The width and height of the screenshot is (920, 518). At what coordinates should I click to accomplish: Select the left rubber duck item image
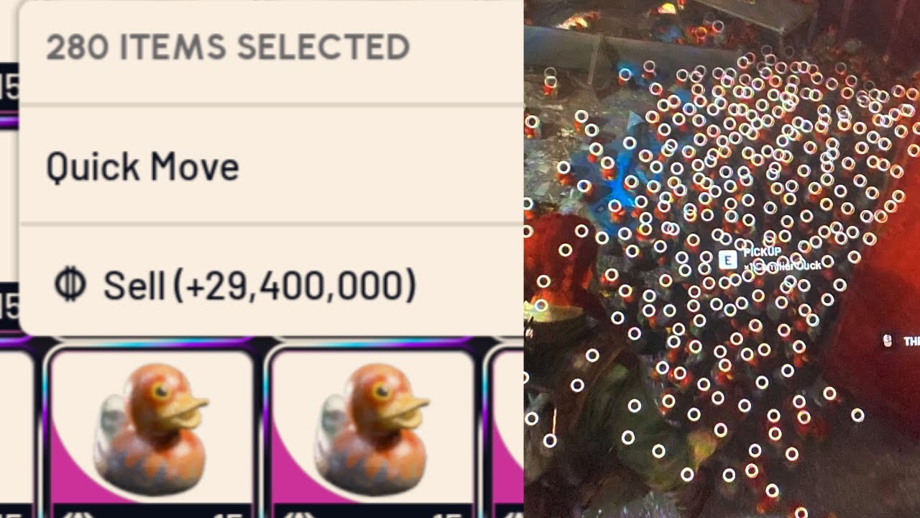(x=151, y=428)
